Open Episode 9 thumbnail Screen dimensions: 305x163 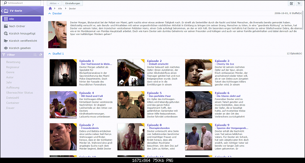(x=199, y=137)
